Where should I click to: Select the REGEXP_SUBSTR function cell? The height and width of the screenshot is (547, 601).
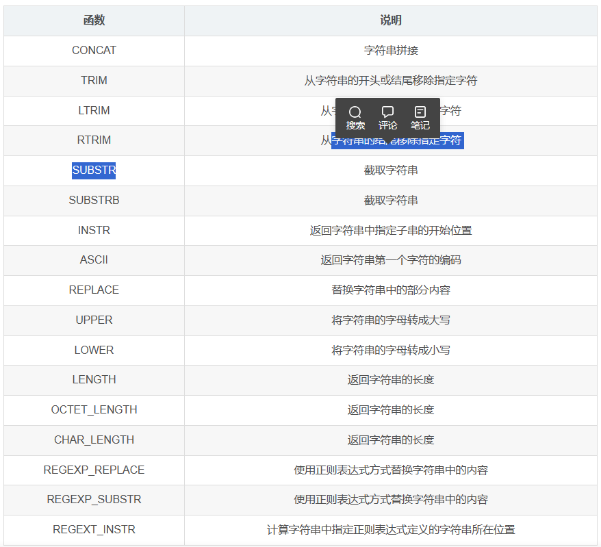click(94, 500)
